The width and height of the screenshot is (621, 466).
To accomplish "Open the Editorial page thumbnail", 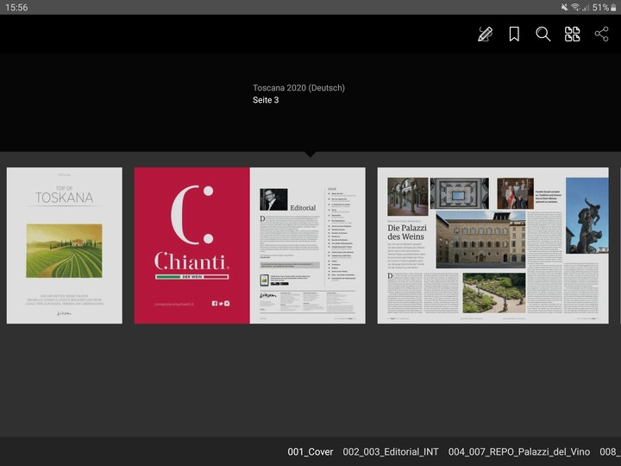I will (x=308, y=245).
